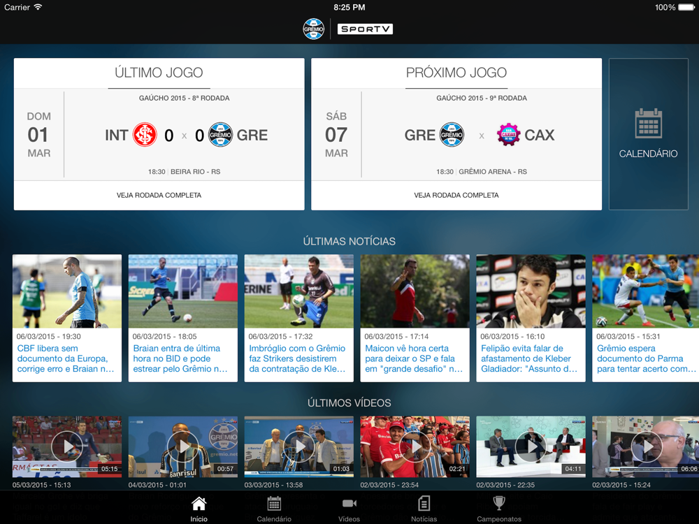Tap the Últimas Notícias section heading

pyautogui.click(x=349, y=242)
